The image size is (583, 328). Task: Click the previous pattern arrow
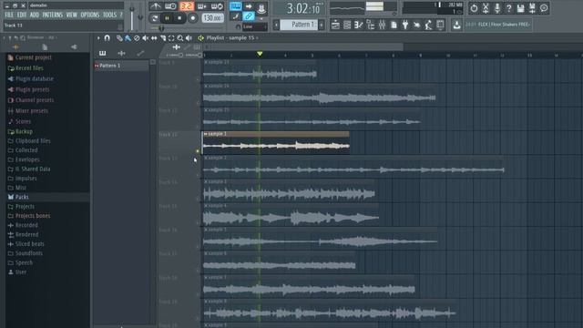pyautogui.click(x=276, y=25)
